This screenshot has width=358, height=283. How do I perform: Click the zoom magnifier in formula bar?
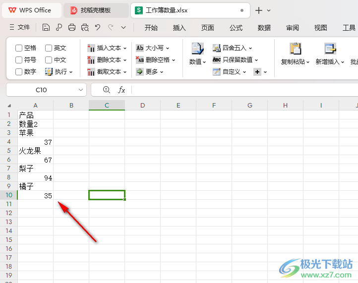107,90
